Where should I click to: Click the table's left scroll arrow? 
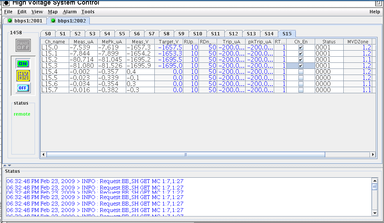point(43,155)
